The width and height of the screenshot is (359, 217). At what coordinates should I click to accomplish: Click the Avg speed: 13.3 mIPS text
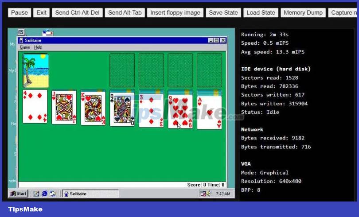click(273, 52)
